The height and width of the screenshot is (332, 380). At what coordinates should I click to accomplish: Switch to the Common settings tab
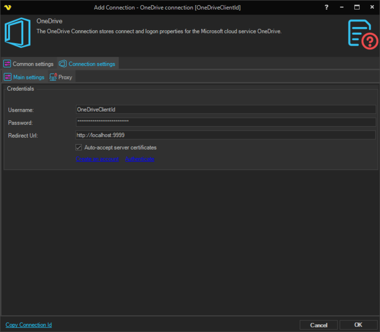pos(33,64)
